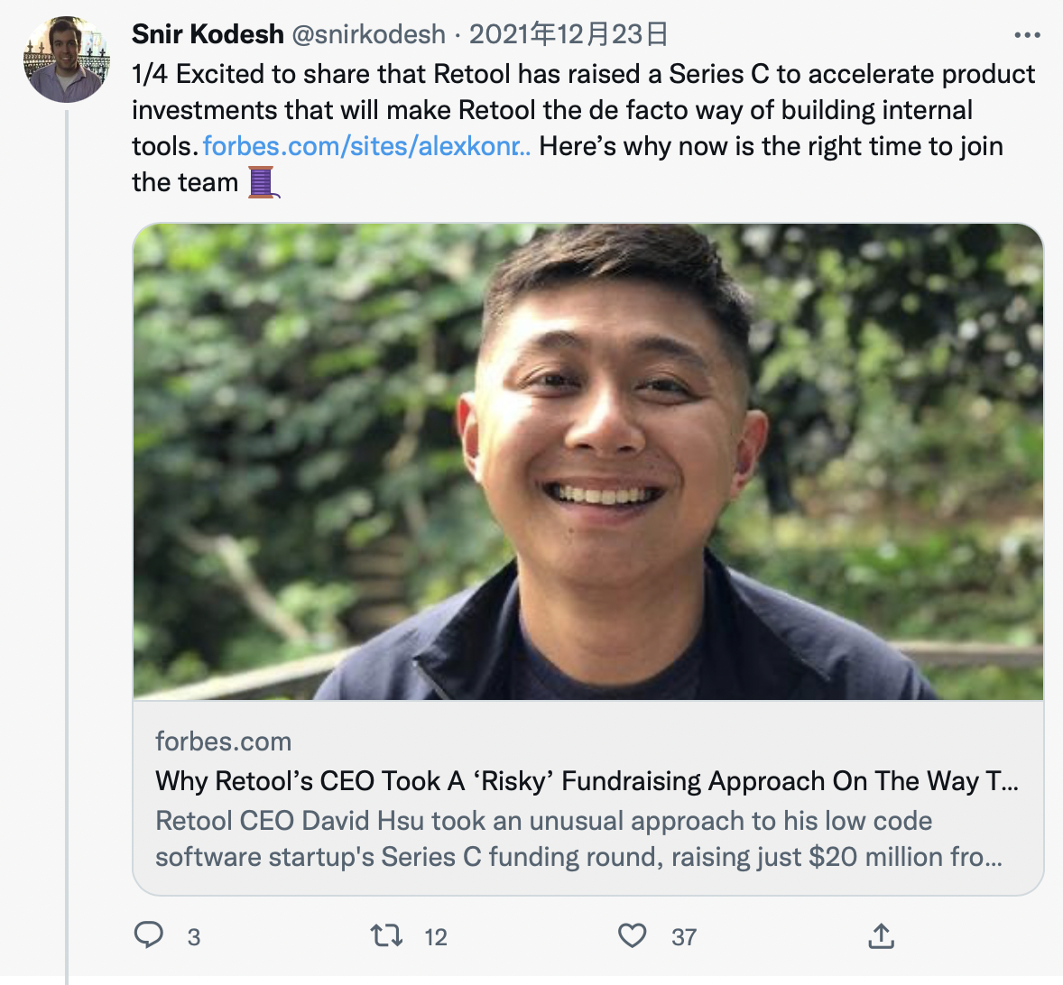
Task: Click the thread spool emoji
Action: [263, 182]
